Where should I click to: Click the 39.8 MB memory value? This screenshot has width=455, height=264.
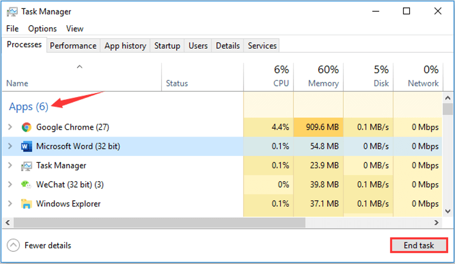click(325, 184)
